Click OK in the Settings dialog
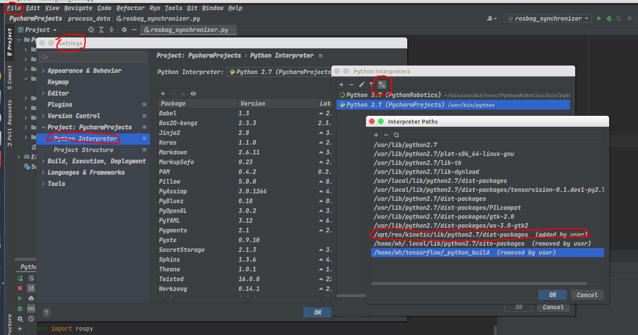 (x=318, y=312)
